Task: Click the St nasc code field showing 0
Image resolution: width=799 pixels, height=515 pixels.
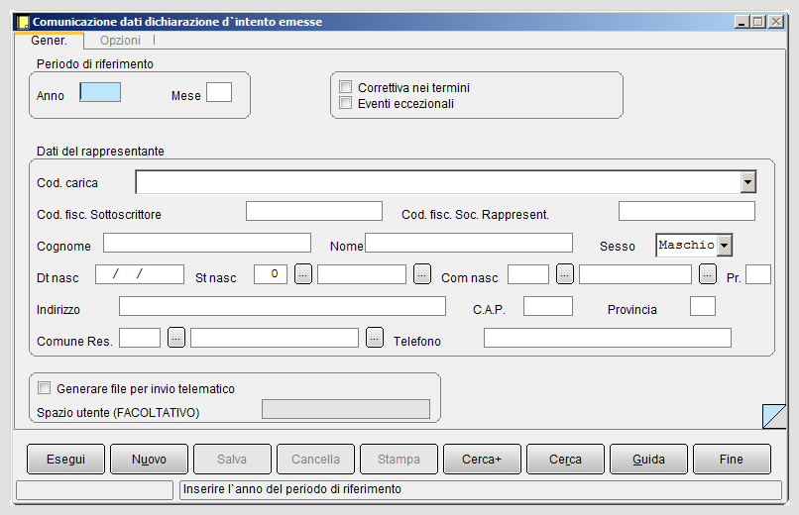Action: 271,274
